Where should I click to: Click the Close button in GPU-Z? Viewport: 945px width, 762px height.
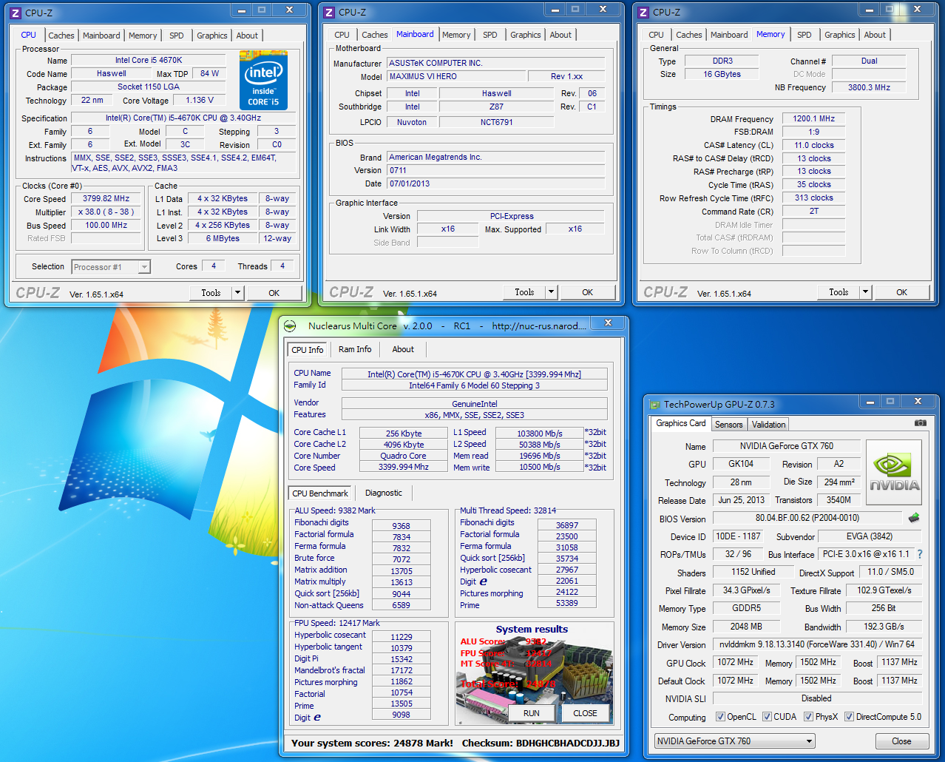[x=901, y=741]
